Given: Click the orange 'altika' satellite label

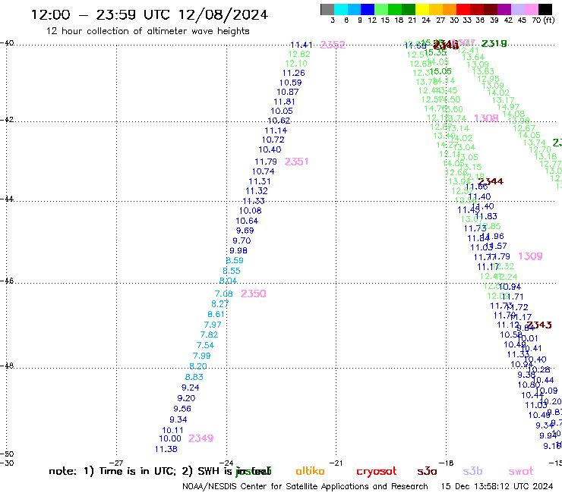Looking at the screenshot, I should click(311, 471).
